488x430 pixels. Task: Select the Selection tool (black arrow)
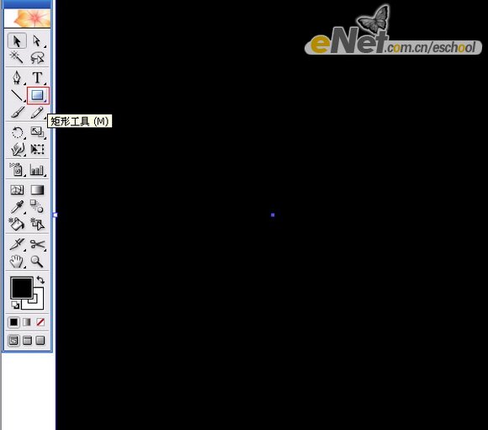pyautogui.click(x=17, y=40)
